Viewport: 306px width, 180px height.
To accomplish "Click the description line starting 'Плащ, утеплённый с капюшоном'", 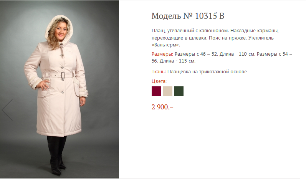I will tap(215, 31).
